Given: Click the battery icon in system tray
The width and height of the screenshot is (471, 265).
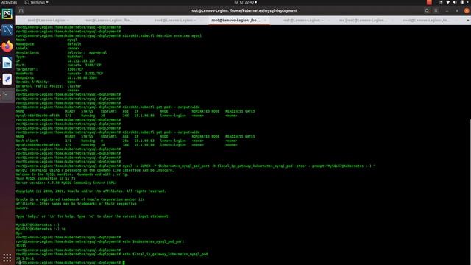Looking at the screenshot, I should coord(462,2).
